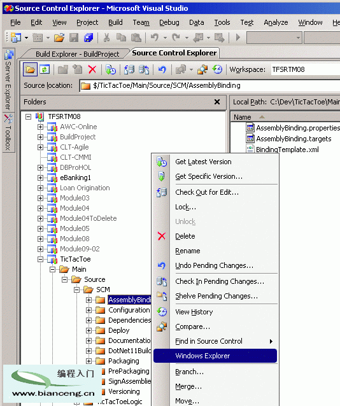Expand the Find in Source Control submenu arrow
Image resolution: width=340 pixels, height=406 pixels.
pos(271,341)
